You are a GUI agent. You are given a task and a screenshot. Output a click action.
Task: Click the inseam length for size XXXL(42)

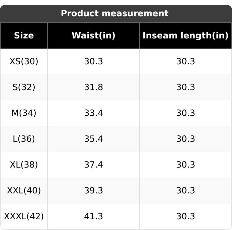click(185, 216)
